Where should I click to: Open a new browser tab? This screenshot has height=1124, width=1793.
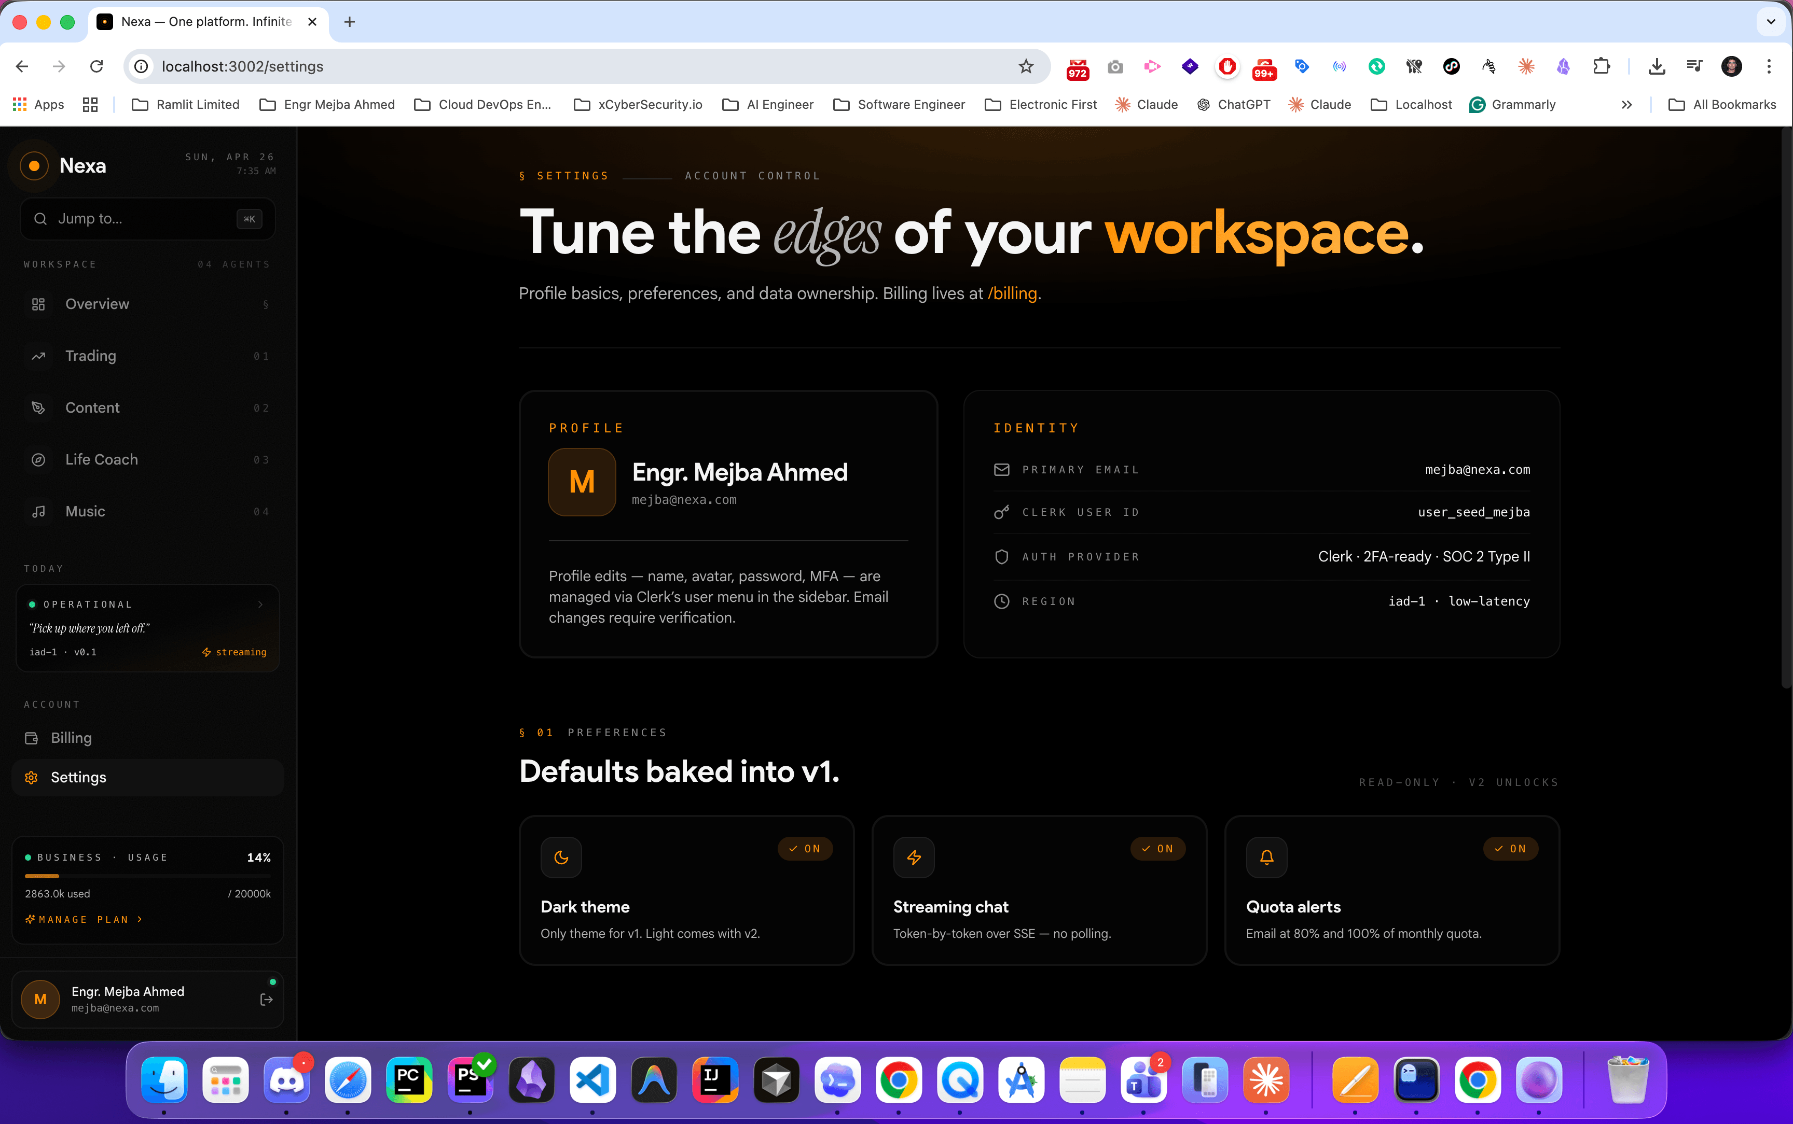point(350,22)
